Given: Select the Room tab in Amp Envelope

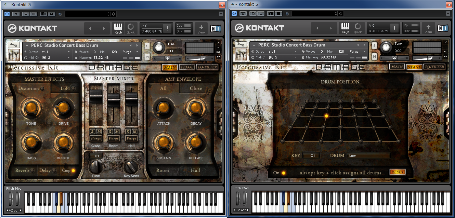Looking at the screenshot, I should (162, 171).
